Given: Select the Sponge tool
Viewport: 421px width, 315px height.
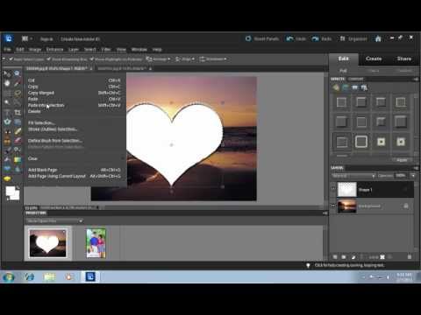Looking at the screenshot, I should pos(7,178).
